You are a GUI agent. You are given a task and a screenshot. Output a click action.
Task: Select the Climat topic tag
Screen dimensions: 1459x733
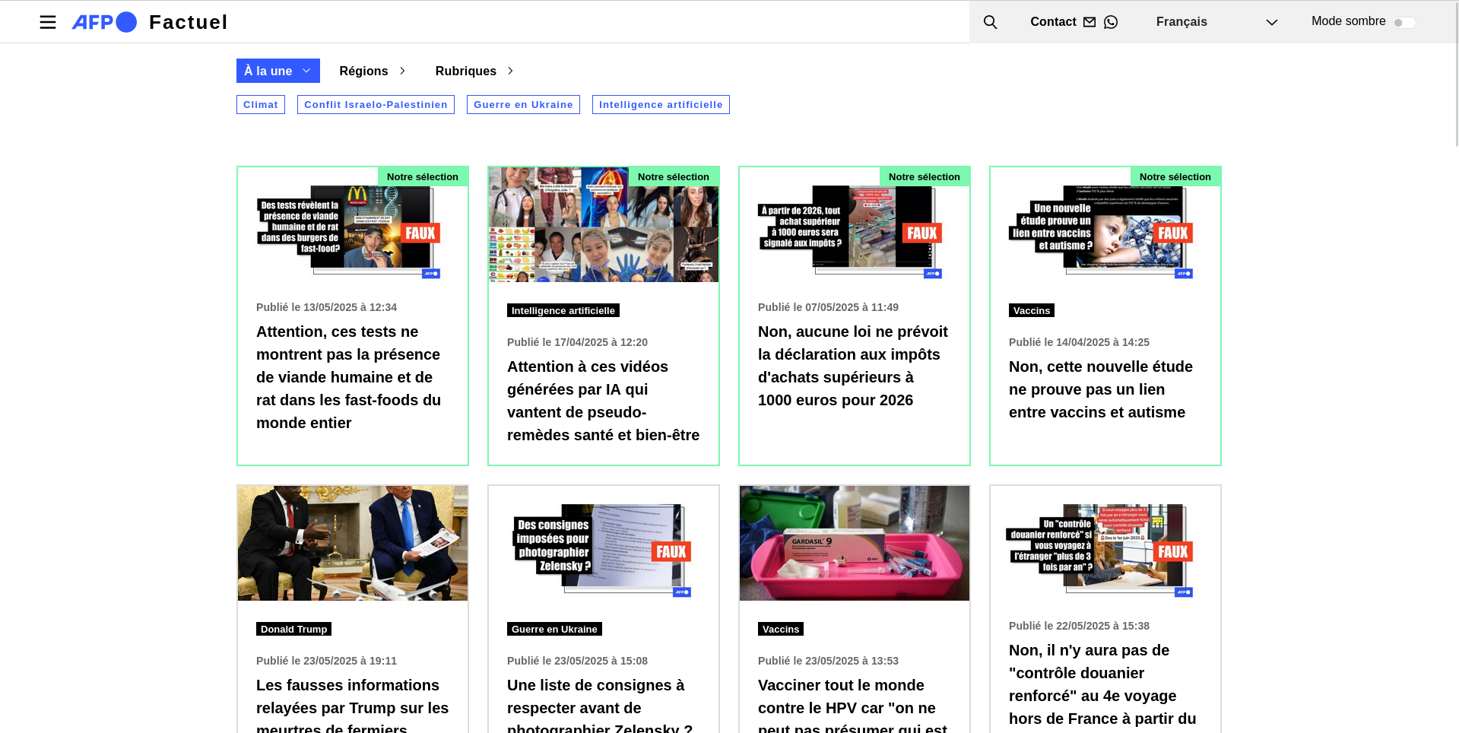click(261, 105)
